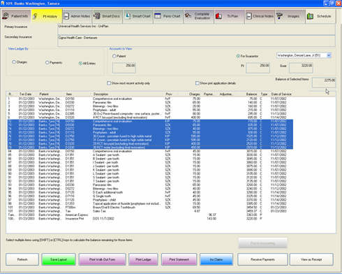Click the Admin Notes notepad icon

[66, 16]
